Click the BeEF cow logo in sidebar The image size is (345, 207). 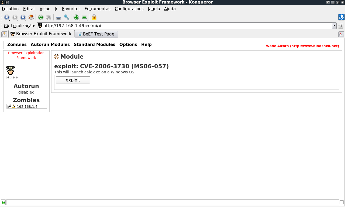(x=11, y=70)
